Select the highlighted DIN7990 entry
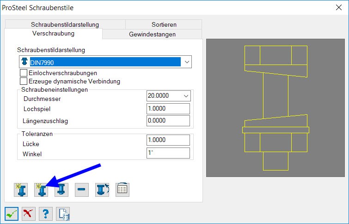 click(x=105, y=62)
